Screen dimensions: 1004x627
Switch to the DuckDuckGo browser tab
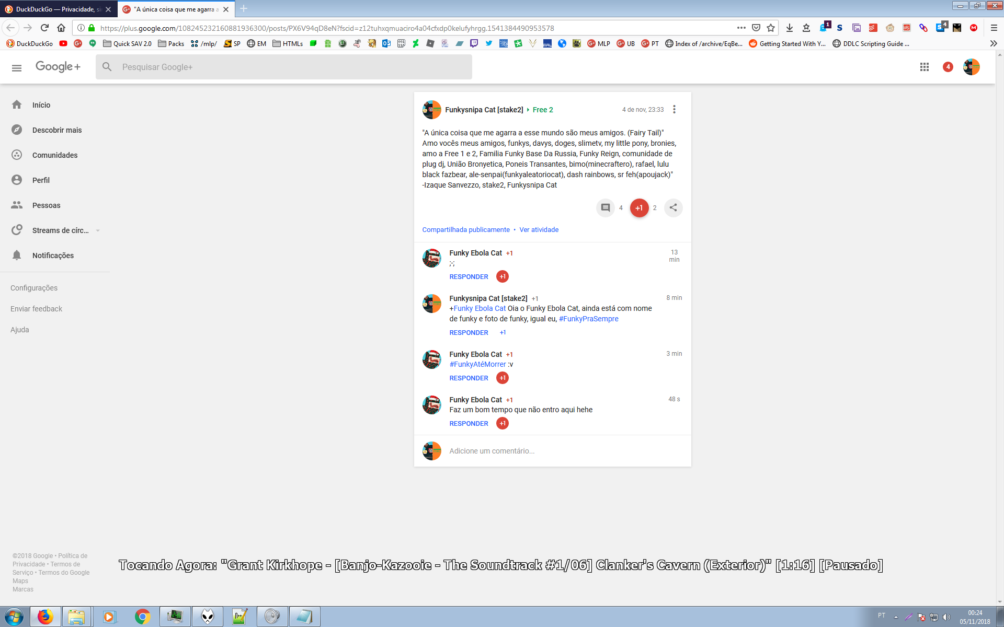click(x=58, y=9)
